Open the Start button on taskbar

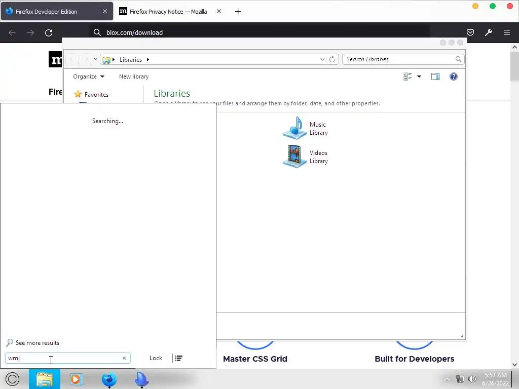13,379
